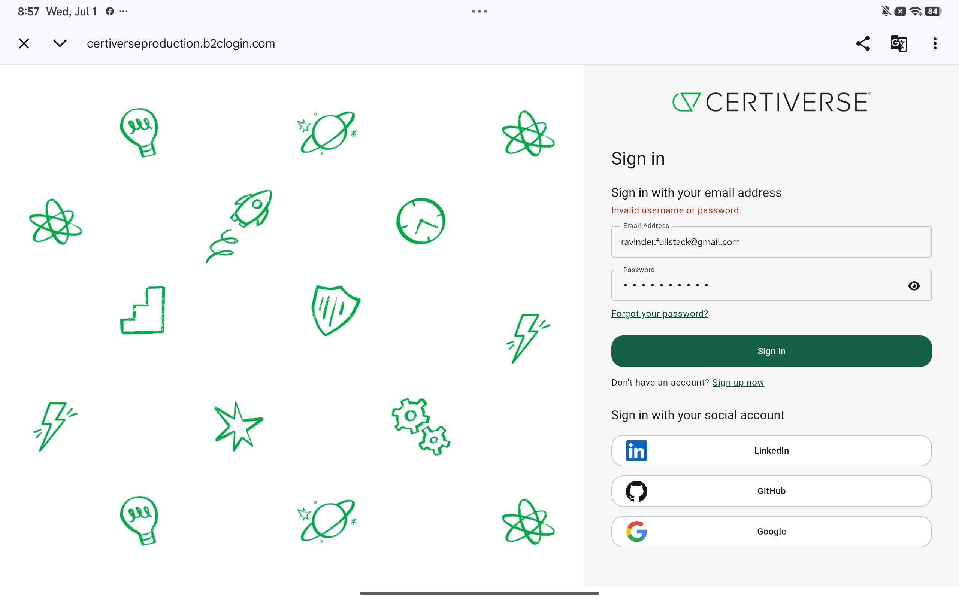Screen dimensions: 959x599
Task: Click the URL certiverseproduction.b2clogin.com
Action: 181,43
